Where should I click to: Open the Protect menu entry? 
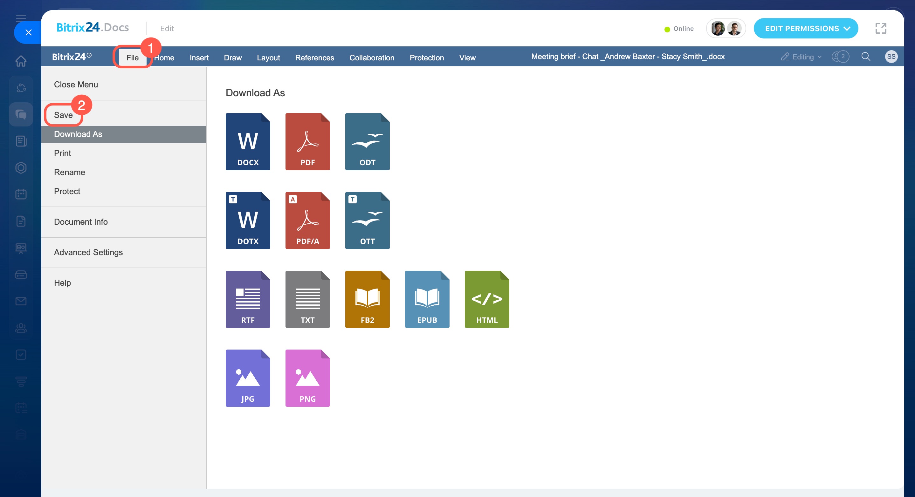(x=124, y=191)
